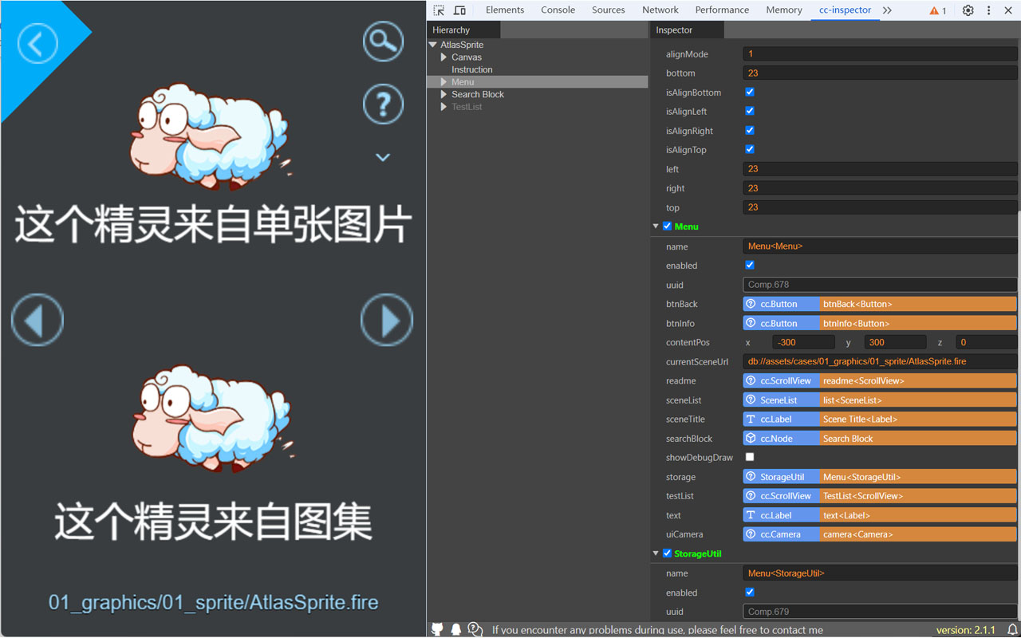This screenshot has width=1021, height=638.
Task: Select the inspect element picker icon
Action: [x=437, y=10]
